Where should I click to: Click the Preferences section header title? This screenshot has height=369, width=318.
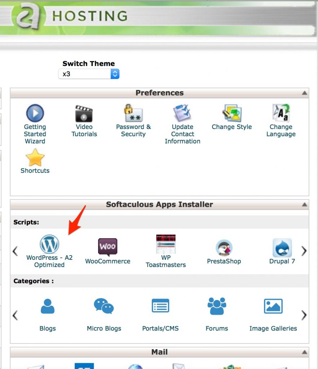point(160,93)
